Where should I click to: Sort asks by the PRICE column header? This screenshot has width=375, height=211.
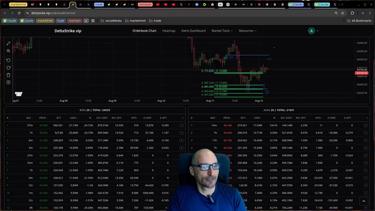(227, 118)
